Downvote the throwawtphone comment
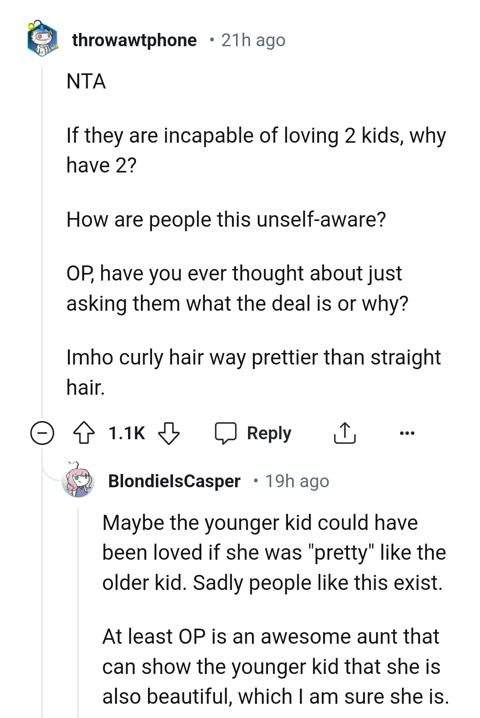The width and height of the screenshot is (480, 718). tap(169, 433)
